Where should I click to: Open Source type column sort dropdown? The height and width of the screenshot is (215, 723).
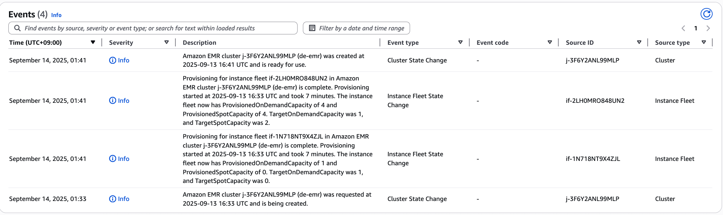704,42
